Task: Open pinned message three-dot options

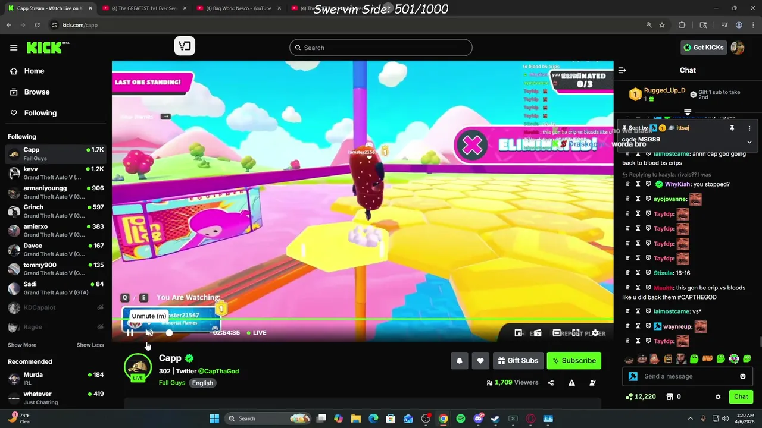Action: click(x=749, y=128)
